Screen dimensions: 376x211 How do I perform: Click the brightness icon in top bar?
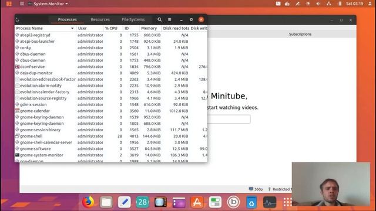[x=308, y=4]
